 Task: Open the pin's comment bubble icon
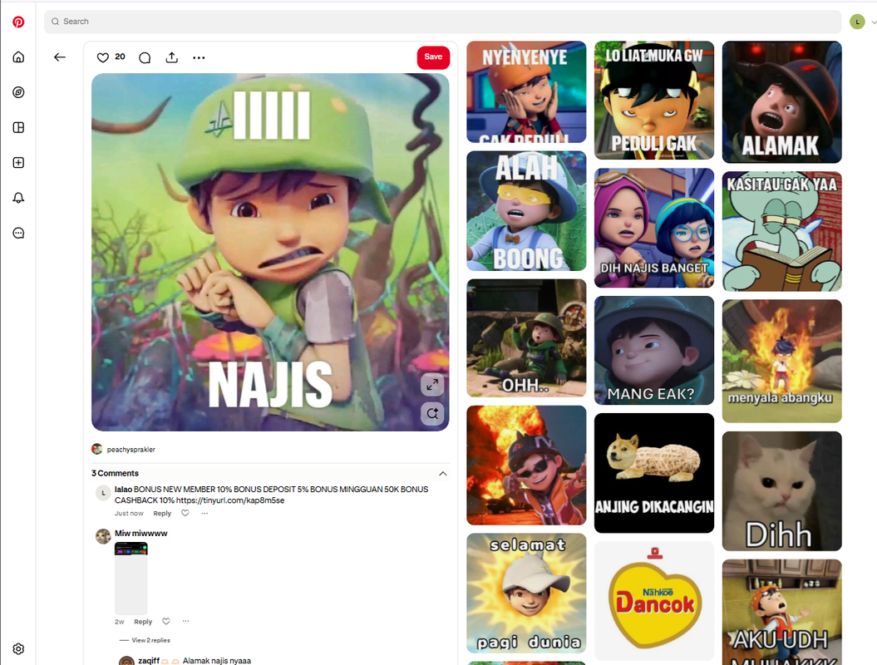click(145, 57)
